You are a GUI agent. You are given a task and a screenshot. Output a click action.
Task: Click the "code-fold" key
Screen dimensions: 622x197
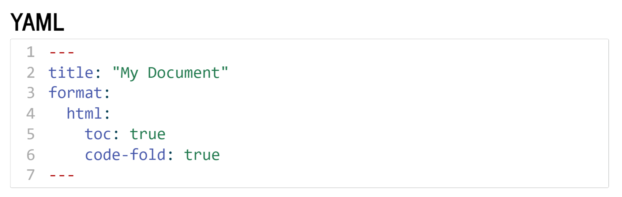[125, 155]
